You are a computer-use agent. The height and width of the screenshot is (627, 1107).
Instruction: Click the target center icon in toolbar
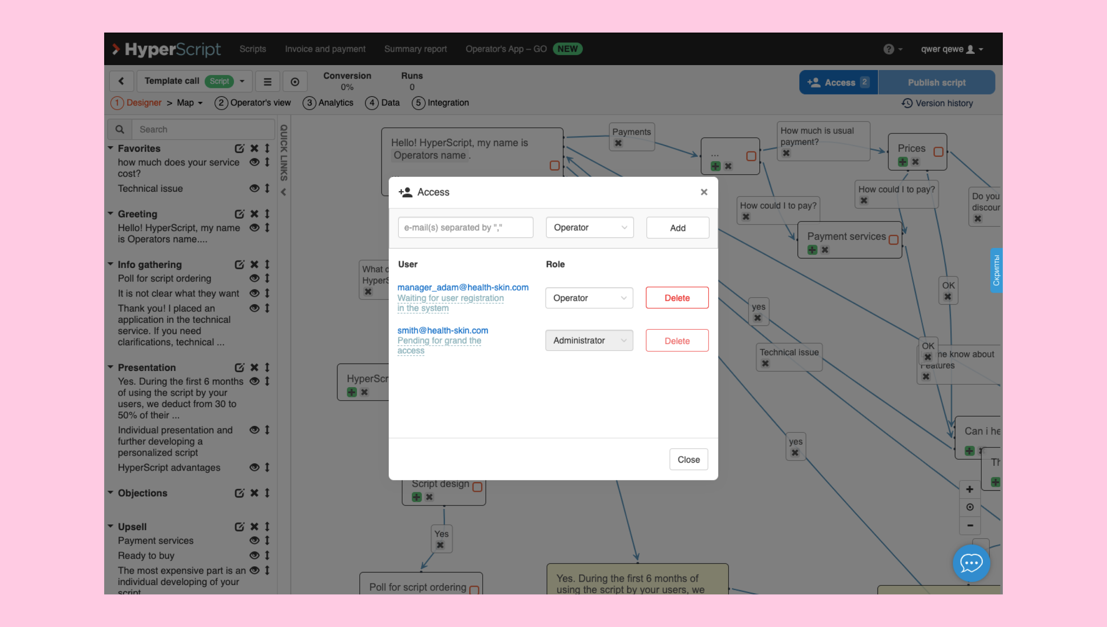coord(295,81)
